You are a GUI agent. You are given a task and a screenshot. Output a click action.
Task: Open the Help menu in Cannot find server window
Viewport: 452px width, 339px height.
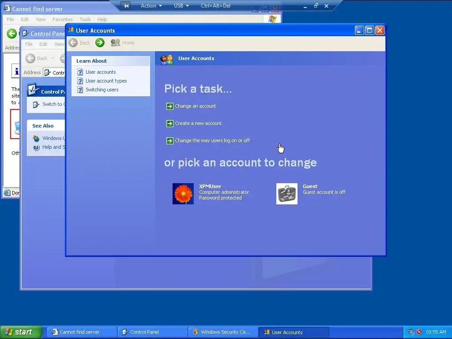pyautogui.click(x=102, y=19)
